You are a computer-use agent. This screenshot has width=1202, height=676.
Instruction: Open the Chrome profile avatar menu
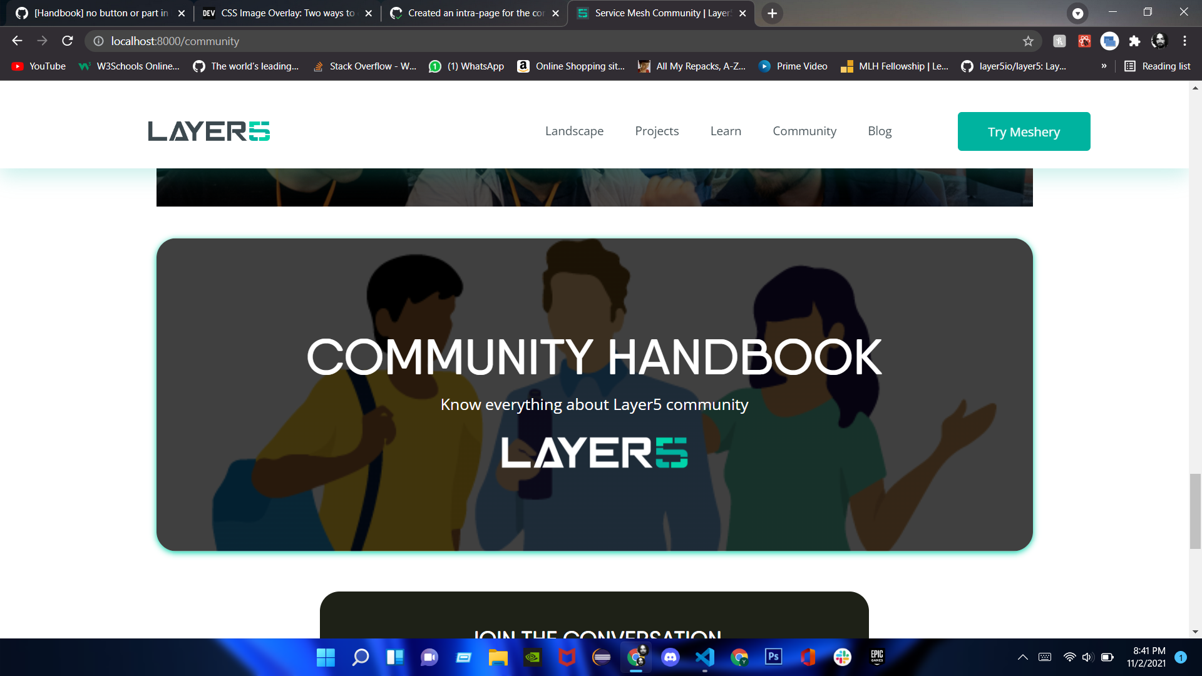pos(1160,41)
